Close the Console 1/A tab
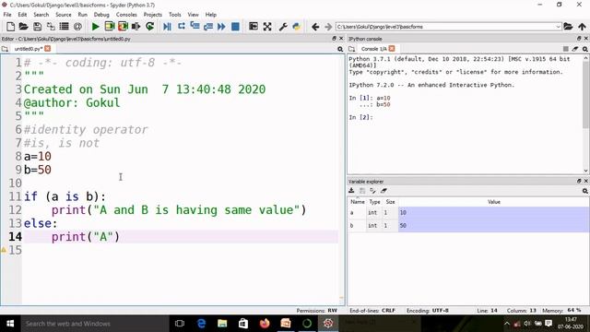Screen dimensions: 590x332 [x=392, y=49]
